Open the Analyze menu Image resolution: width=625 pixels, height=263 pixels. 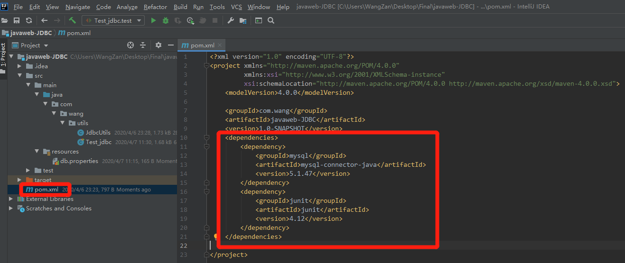[x=127, y=7]
